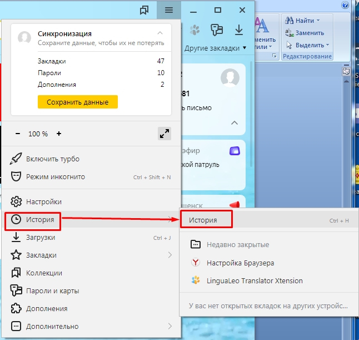This screenshot has height=340, width=359.
Task: Click the hamburger menu button
Action: point(169,10)
